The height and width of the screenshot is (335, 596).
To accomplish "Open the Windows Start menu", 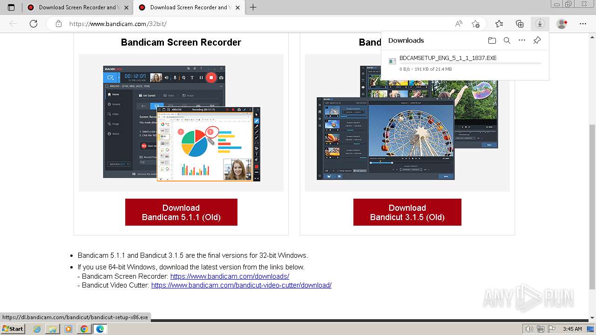I will pyautogui.click(x=13, y=329).
